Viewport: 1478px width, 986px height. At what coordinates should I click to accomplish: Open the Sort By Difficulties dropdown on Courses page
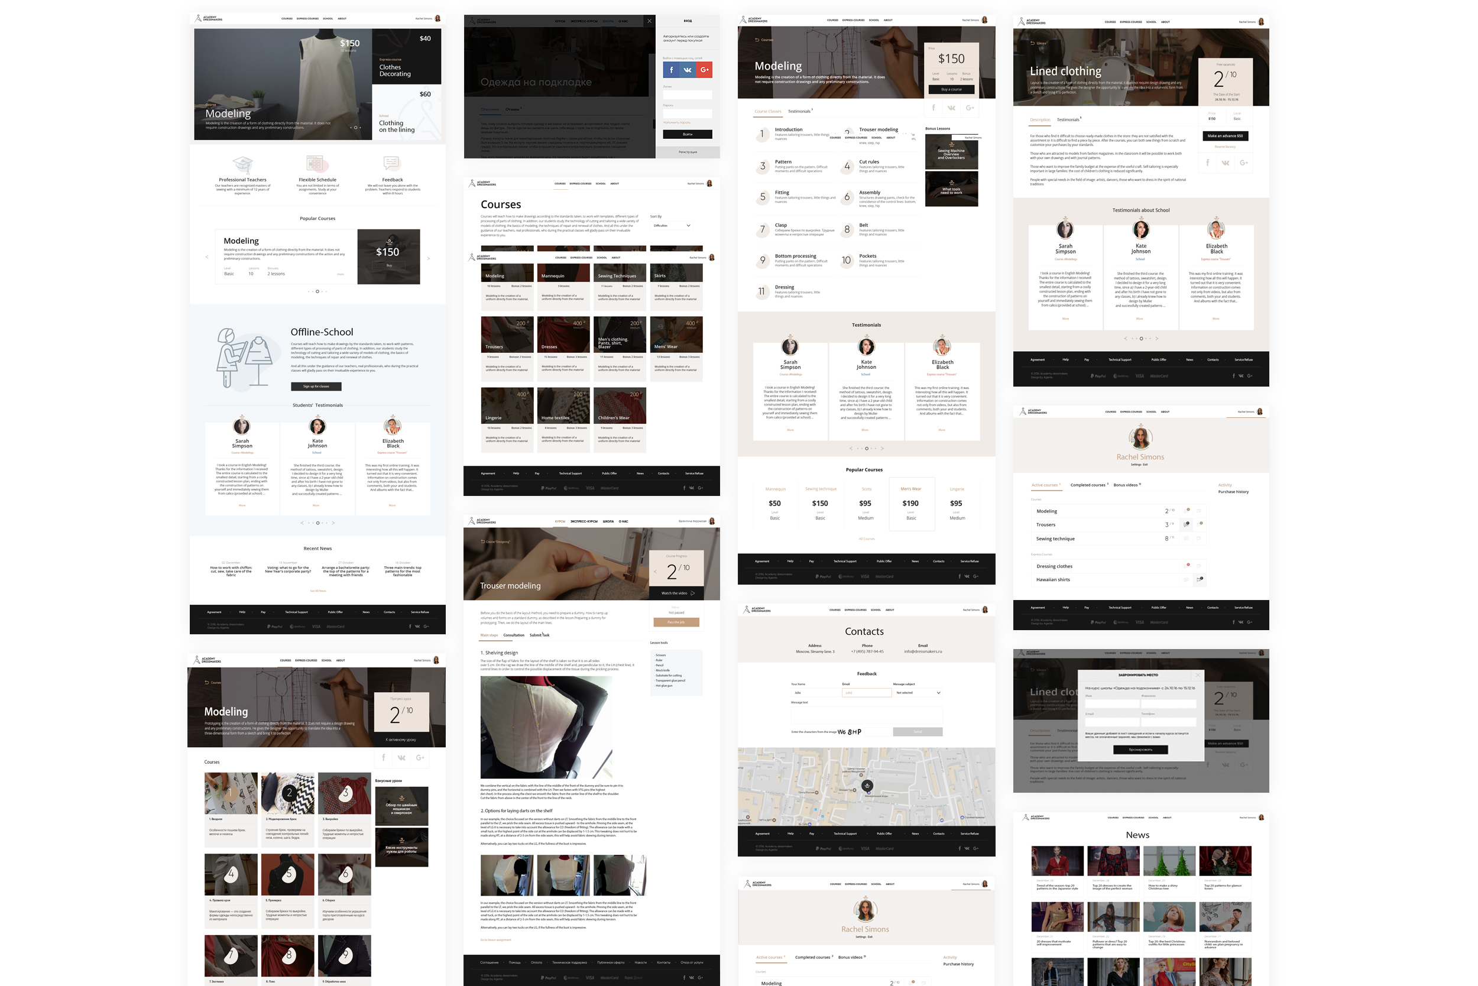[671, 225]
